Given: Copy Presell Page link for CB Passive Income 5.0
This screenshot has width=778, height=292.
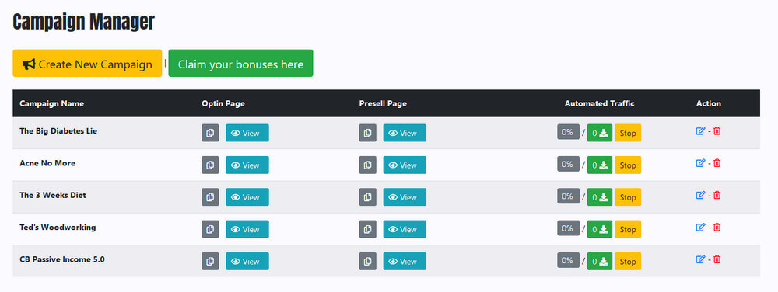Looking at the screenshot, I should point(368,261).
